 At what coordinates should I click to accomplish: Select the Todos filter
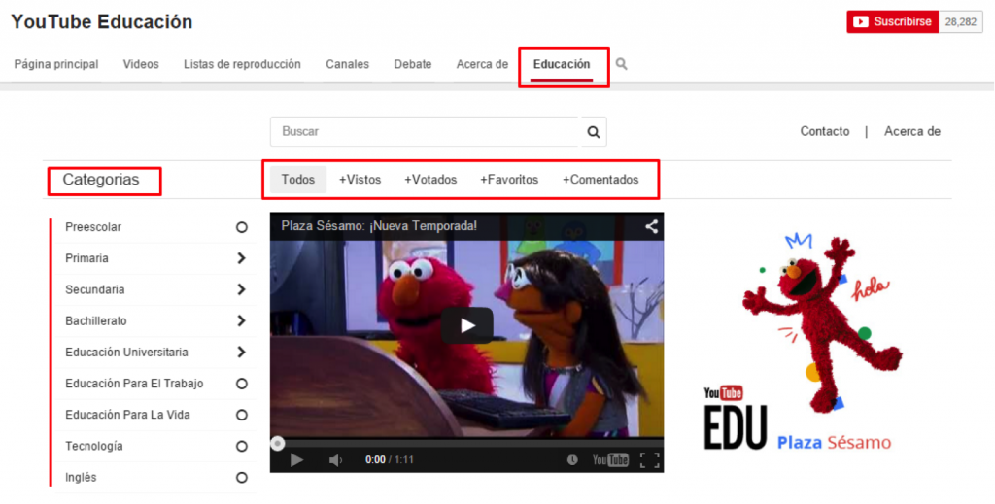298,180
